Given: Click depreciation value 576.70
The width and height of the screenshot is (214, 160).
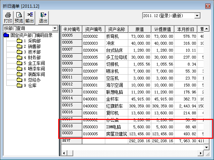Looking at the screenshot, I should [x=186, y=36].
